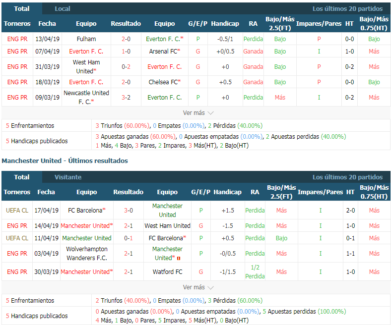This screenshot has width=391, height=325.
Task: Click Los últimos 20 partidos in Manchester header
Action: 347,177
